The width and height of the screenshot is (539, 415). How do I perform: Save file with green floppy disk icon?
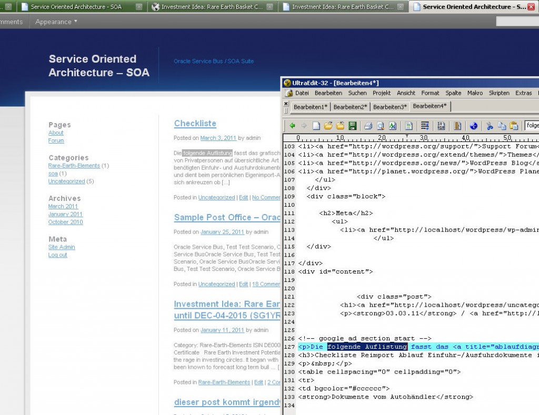(x=352, y=126)
